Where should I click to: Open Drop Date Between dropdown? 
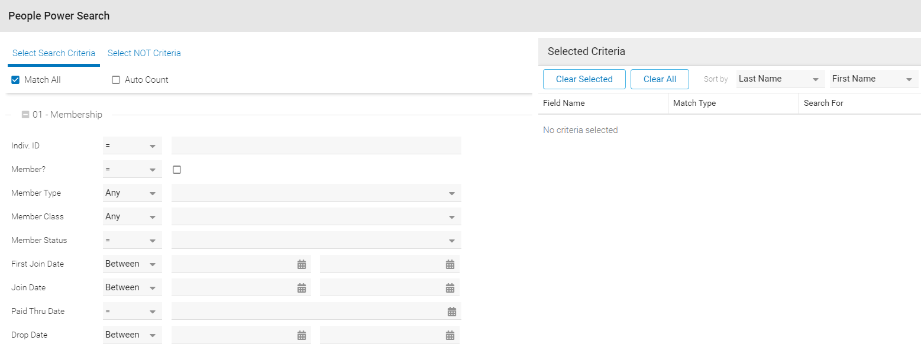point(133,335)
